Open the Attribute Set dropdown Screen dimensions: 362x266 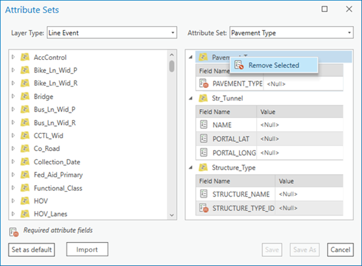coord(291,33)
